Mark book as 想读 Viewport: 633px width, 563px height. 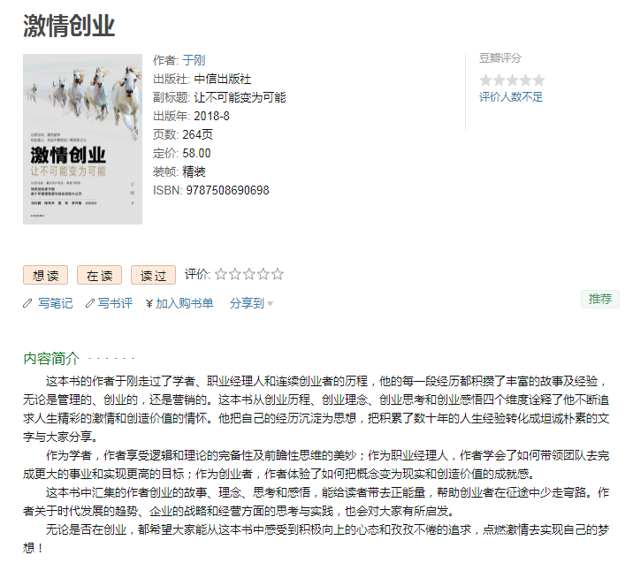click(x=46, y=275)
